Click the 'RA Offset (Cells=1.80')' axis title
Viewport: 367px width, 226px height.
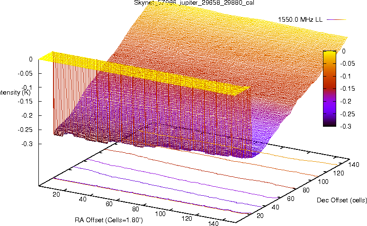pos(109,220)
